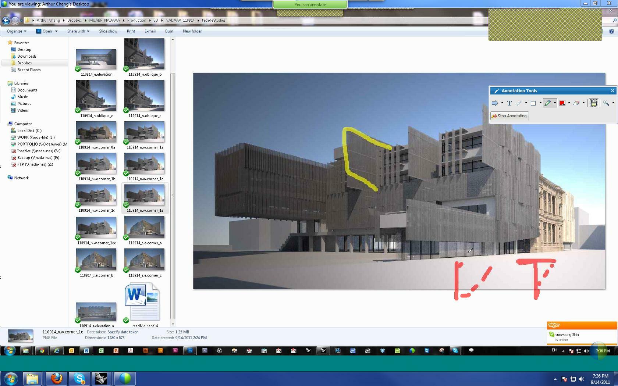Click the Open button with Photoshop icon
Screen dimensions: 618x386
coord(44,31)
